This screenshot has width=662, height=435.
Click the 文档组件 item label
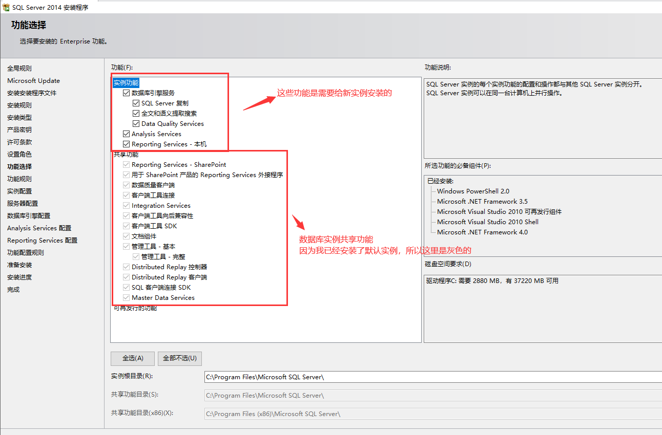click(x=144, y=236)
